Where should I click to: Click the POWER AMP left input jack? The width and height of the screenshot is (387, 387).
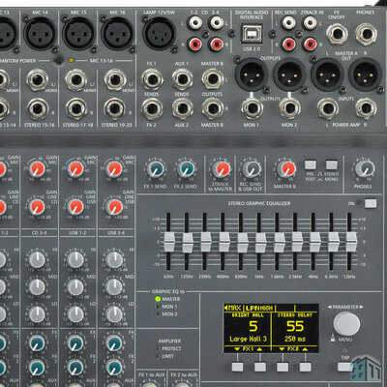(x=328, y=108)
